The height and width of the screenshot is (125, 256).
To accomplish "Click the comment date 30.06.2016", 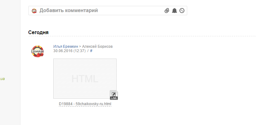I will click(63, 51).
